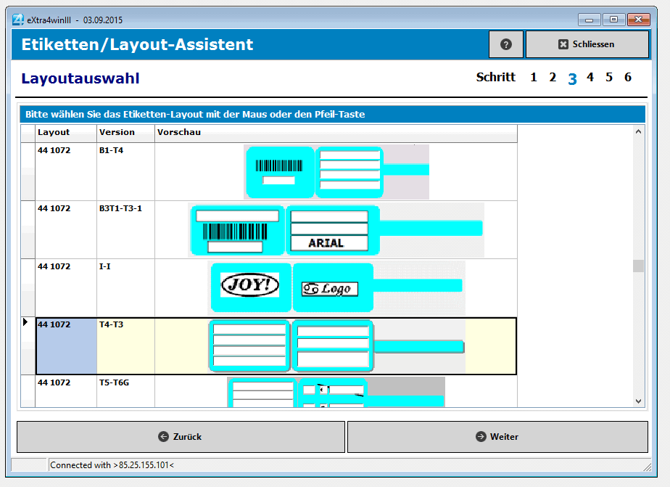Viewport: 670px width, 487px height.
Task: Click the row selector for I-I layout
Action: click(x=28, y=287)
